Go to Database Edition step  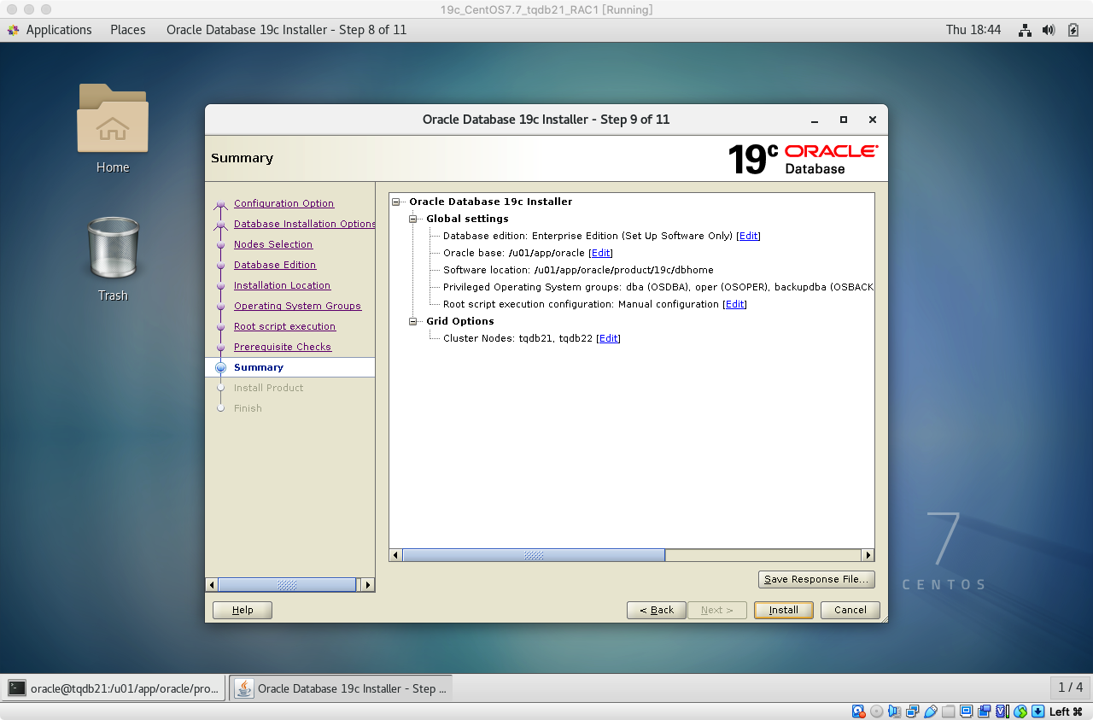(275, 265)
